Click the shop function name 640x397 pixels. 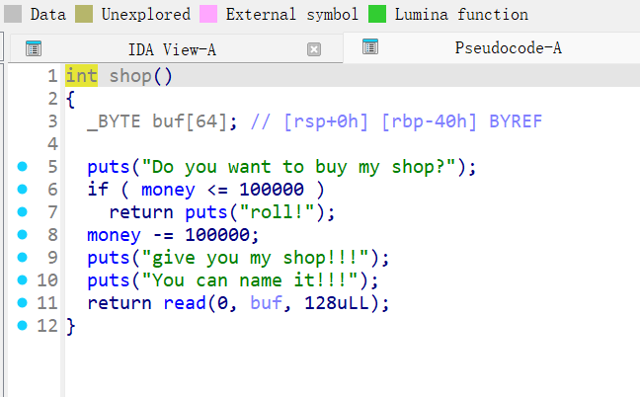[130, 76]
